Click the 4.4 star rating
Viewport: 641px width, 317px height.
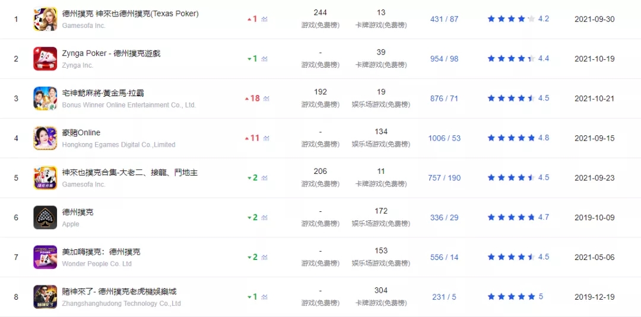point(518,59)
